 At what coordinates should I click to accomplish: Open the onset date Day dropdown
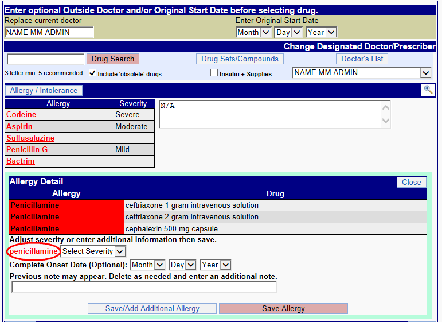point(182,265)
